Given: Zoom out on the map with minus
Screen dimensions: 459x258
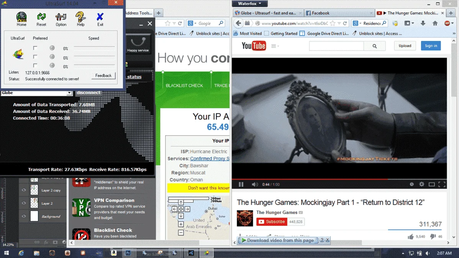Looking at the screenshot, I should click(x=181, y=233).
